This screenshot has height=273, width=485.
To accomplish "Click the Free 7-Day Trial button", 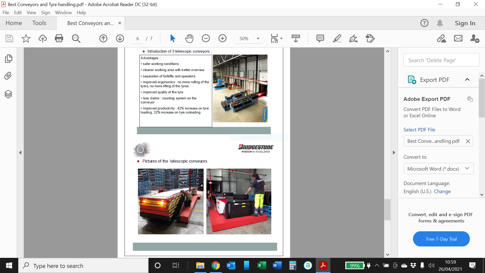I will pos(441,239).
